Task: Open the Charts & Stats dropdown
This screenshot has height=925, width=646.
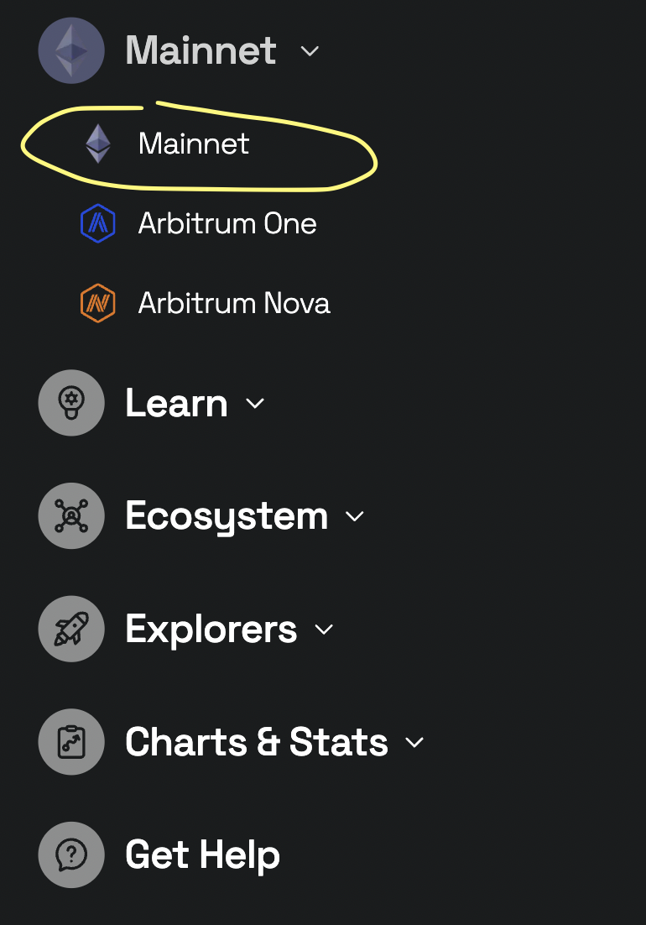Action: coord(414,744)
